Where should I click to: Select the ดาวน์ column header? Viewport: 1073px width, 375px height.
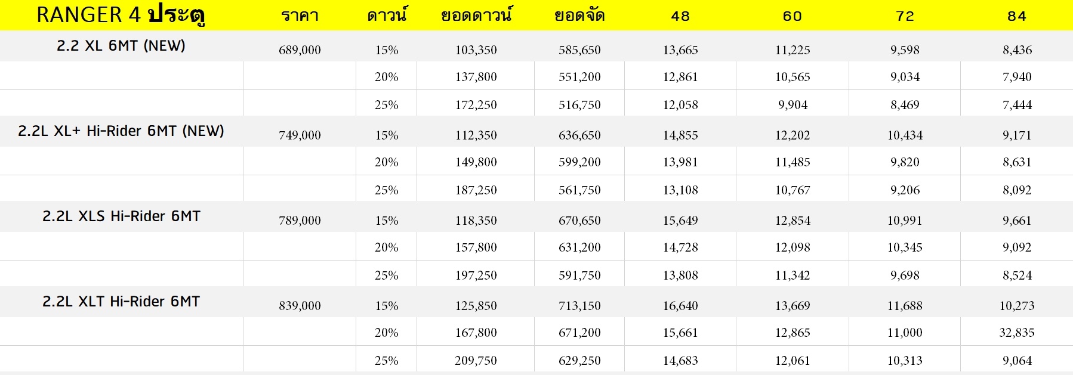coord(387,16)
